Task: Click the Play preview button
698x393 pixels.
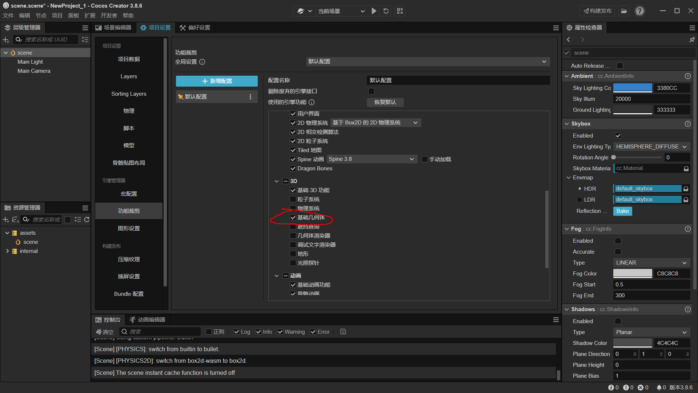Action: pyautogui.click(x=374, y=11)
